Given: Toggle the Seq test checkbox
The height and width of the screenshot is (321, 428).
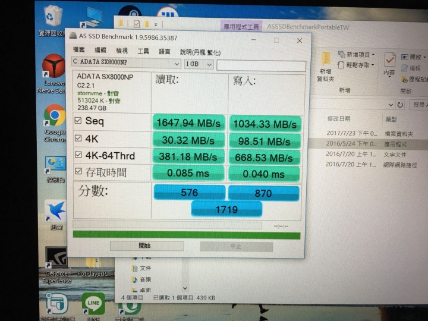Looking at the screenshot, I should (78, 120).
